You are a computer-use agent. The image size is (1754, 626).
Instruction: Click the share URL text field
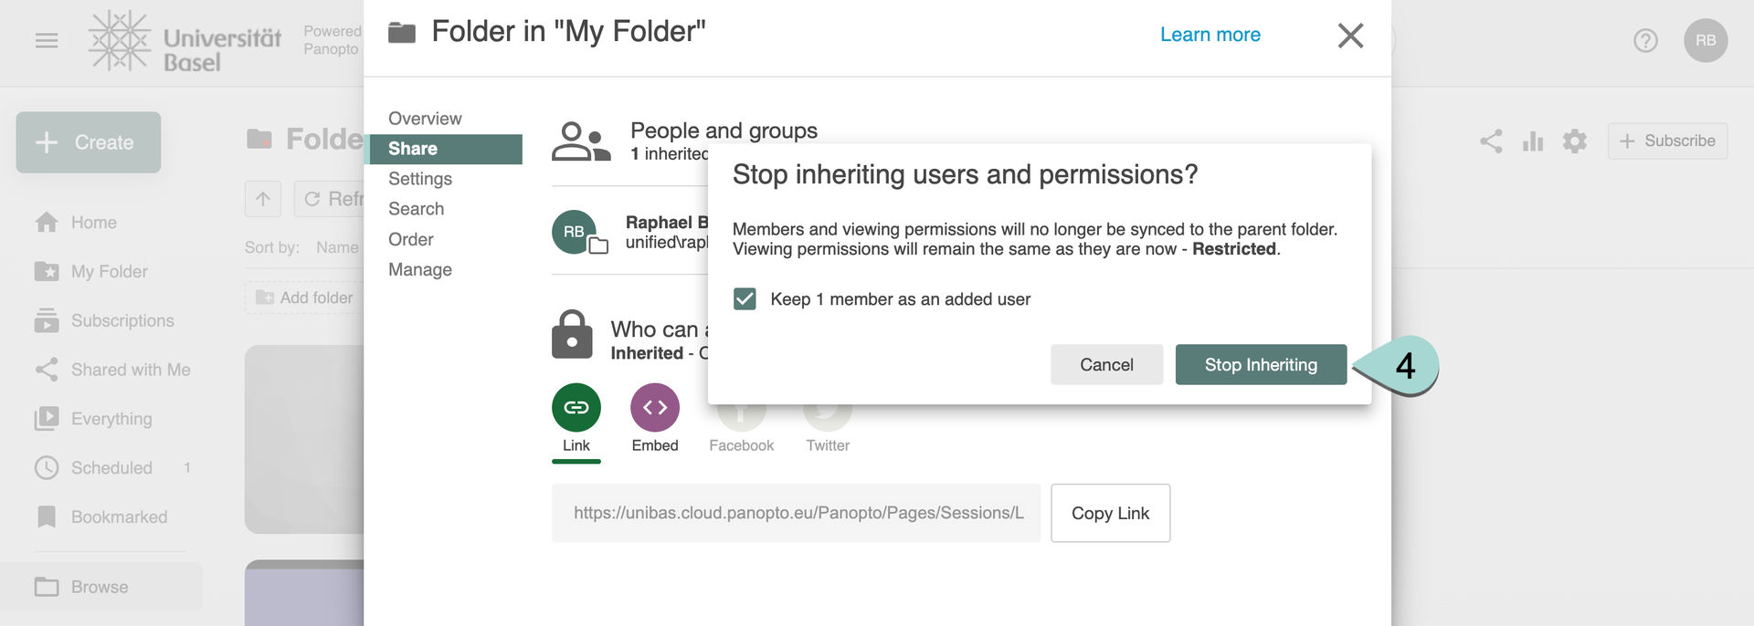pyautogui.click(x=796, y=513)
